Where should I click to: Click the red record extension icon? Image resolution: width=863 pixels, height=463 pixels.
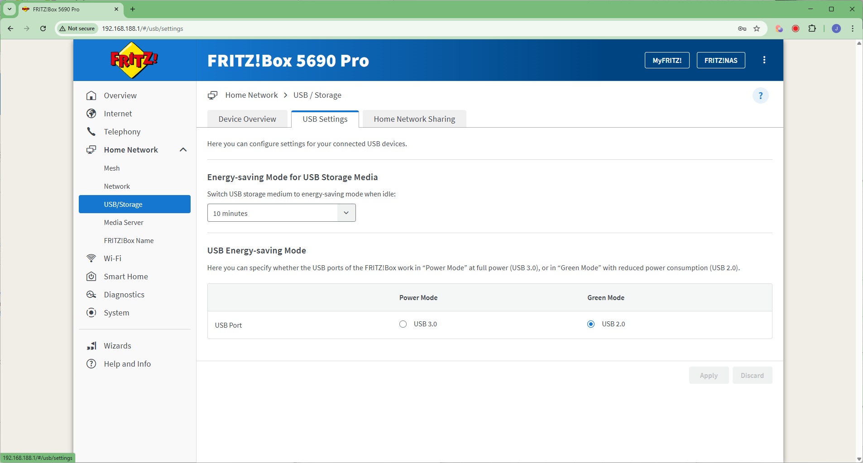(x=796, y=29)
